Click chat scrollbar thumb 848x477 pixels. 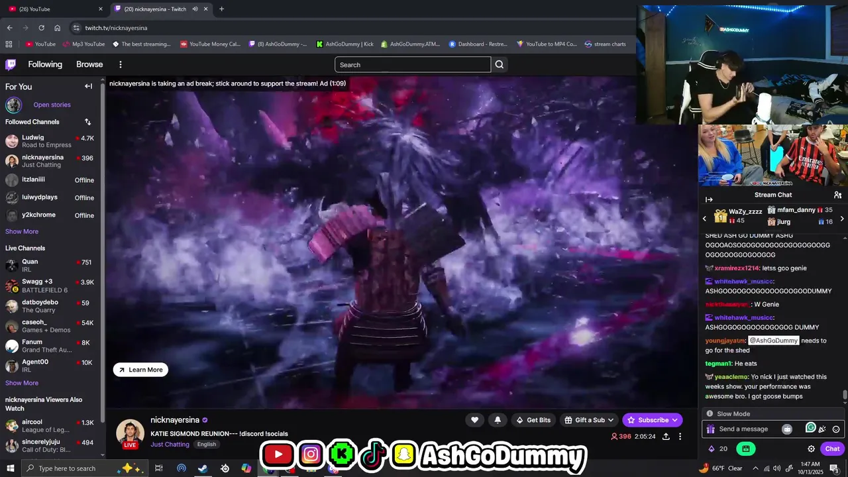click(845, 396)
